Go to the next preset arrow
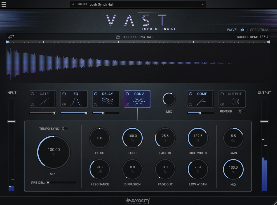 [x=202, y=4]
